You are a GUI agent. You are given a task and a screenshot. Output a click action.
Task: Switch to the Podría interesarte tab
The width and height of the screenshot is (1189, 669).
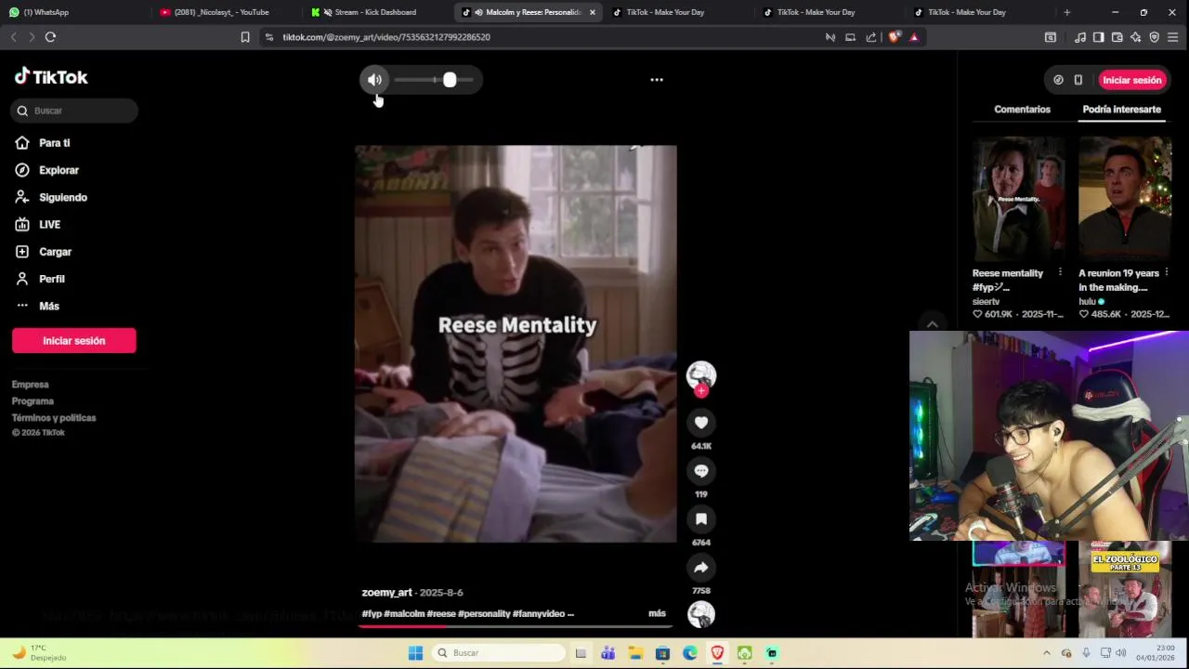click(1121, 110)
